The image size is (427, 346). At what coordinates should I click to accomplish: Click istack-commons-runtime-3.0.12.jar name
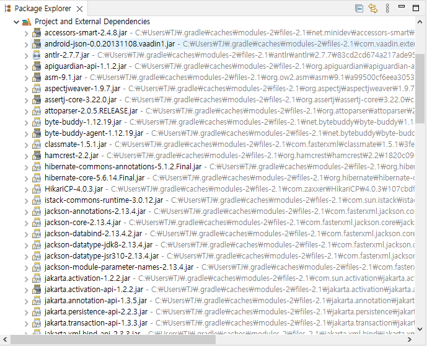pos(103,200)
